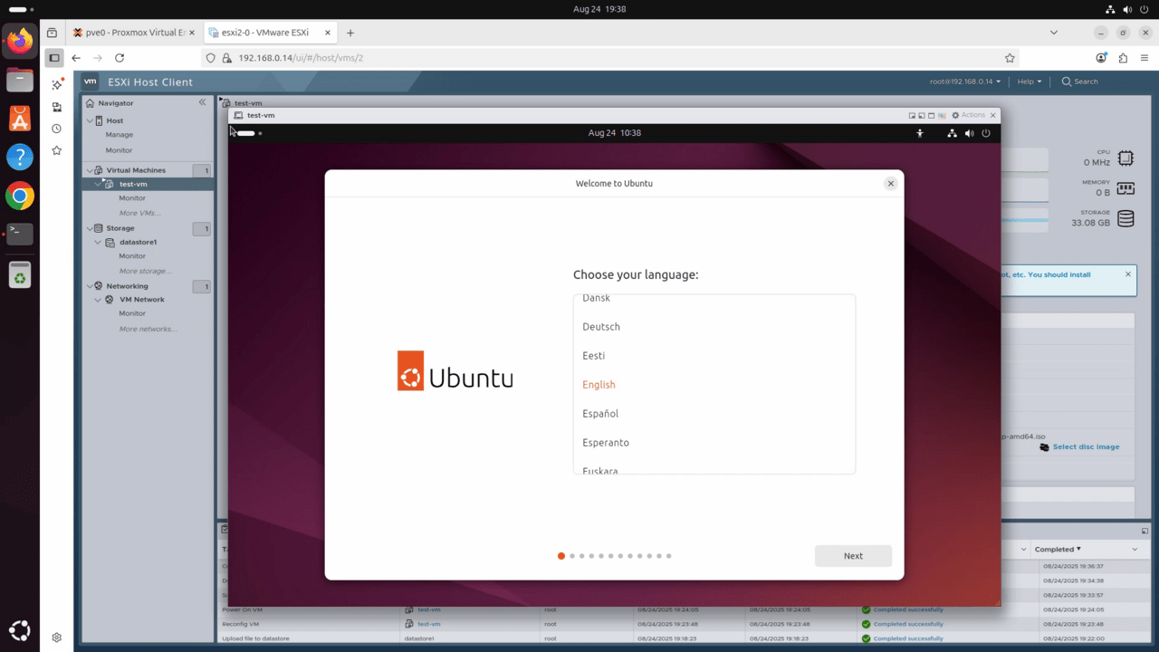Open the Firefox application menu

[1145, 58]
